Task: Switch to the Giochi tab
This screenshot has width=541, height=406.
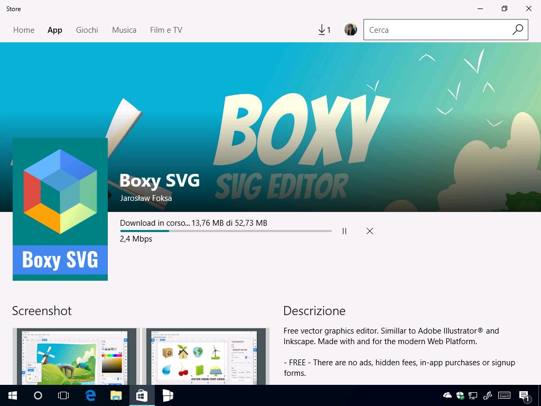Action: [x=87, y=30]
